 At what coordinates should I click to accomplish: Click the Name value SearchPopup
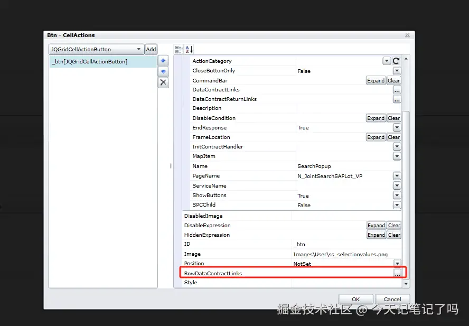coord(314,166)
